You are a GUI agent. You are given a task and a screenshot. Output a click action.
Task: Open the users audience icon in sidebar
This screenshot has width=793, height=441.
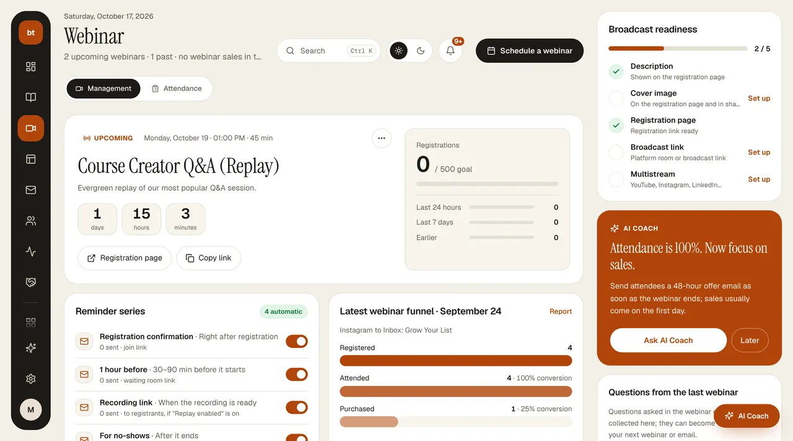30,220
